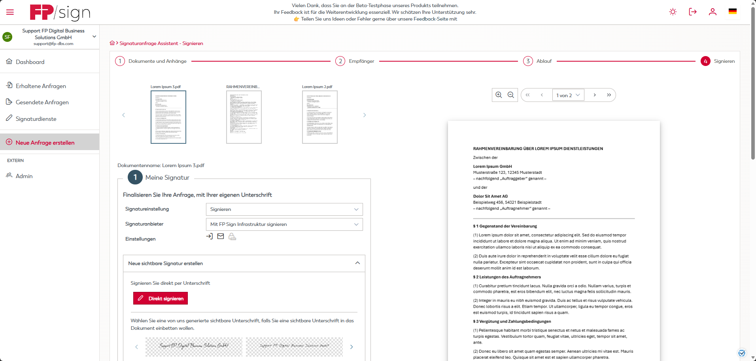The width and height of the screenshot is (756, 361).
Task: Open the Signaturanbieter dropdown
Action: [x=284, y=224]
